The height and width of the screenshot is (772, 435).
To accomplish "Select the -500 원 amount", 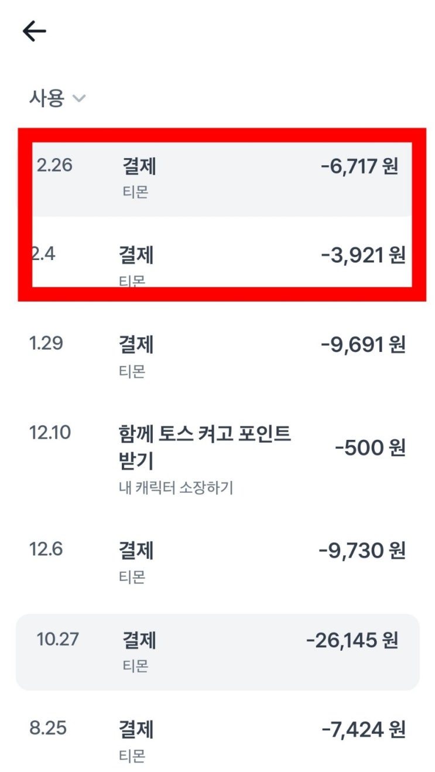I will pyautogui.click(x=370, y=449).
